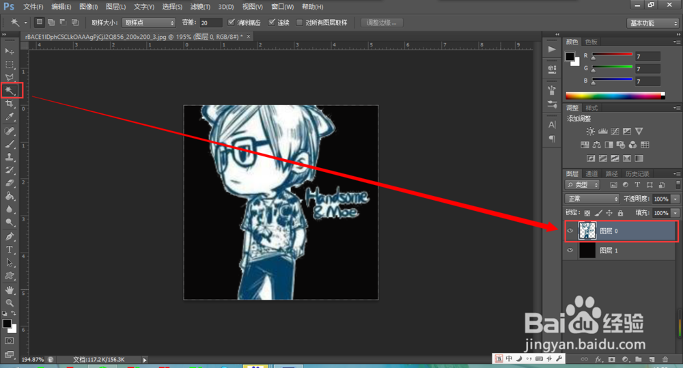Delete layer trash icon
This screenshot has width=683, height=368.
coord(665,359)
